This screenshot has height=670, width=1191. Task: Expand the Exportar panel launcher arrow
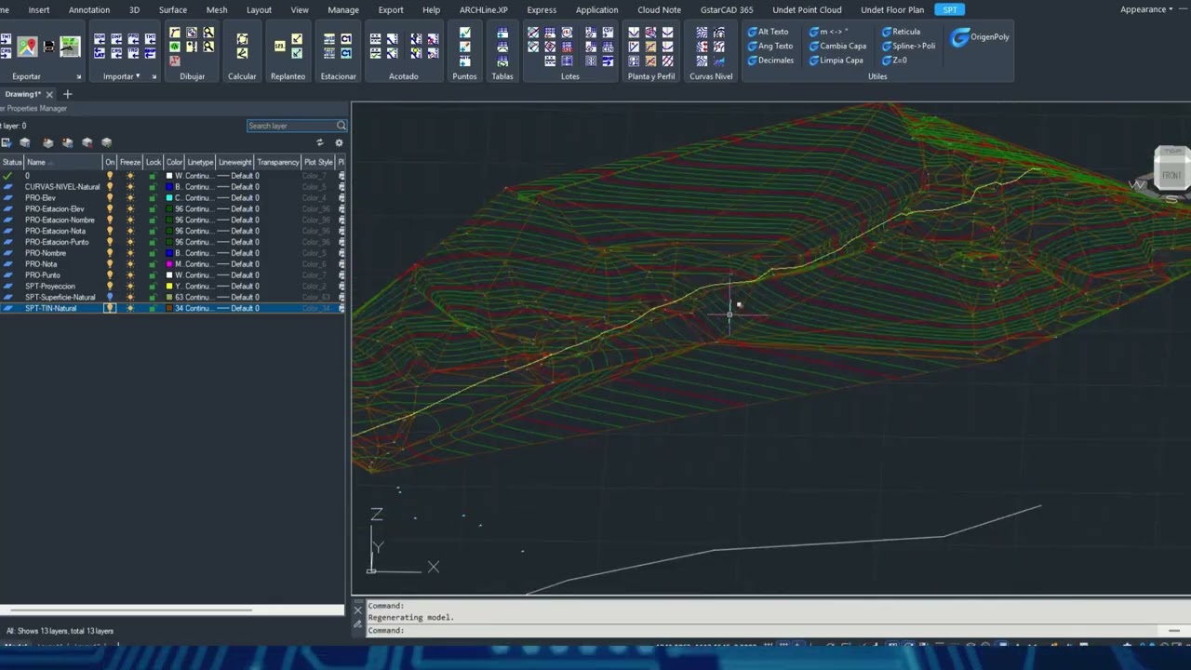coord(78,77)
